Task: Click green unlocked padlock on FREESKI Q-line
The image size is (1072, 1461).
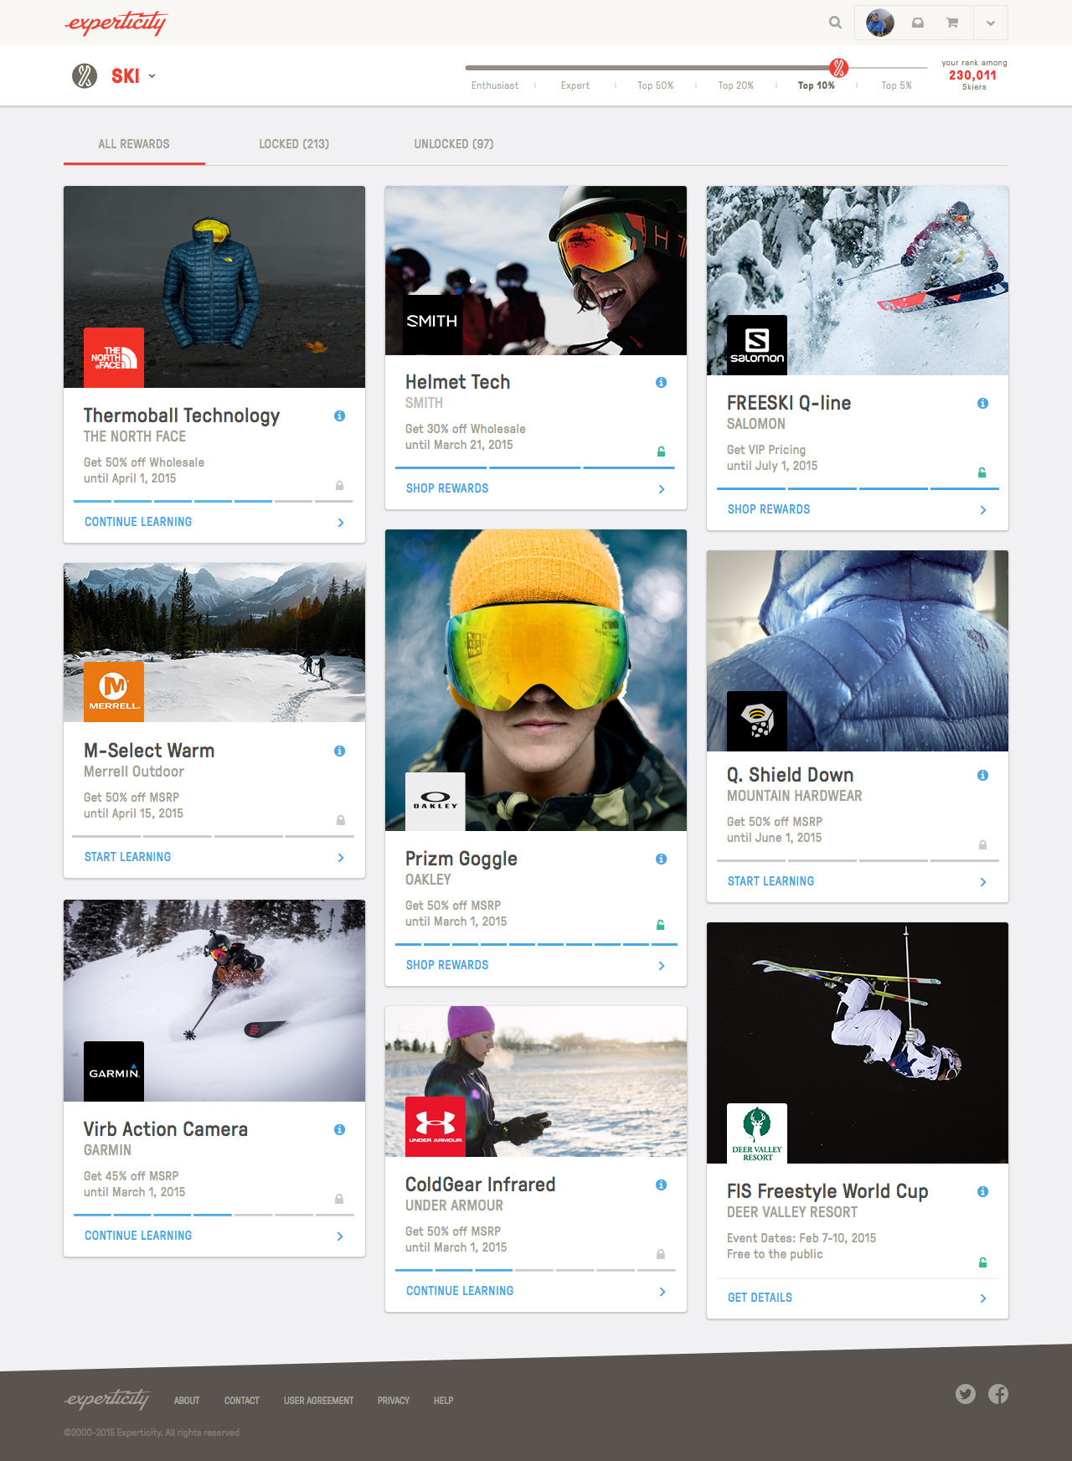Action: (982, 472)
